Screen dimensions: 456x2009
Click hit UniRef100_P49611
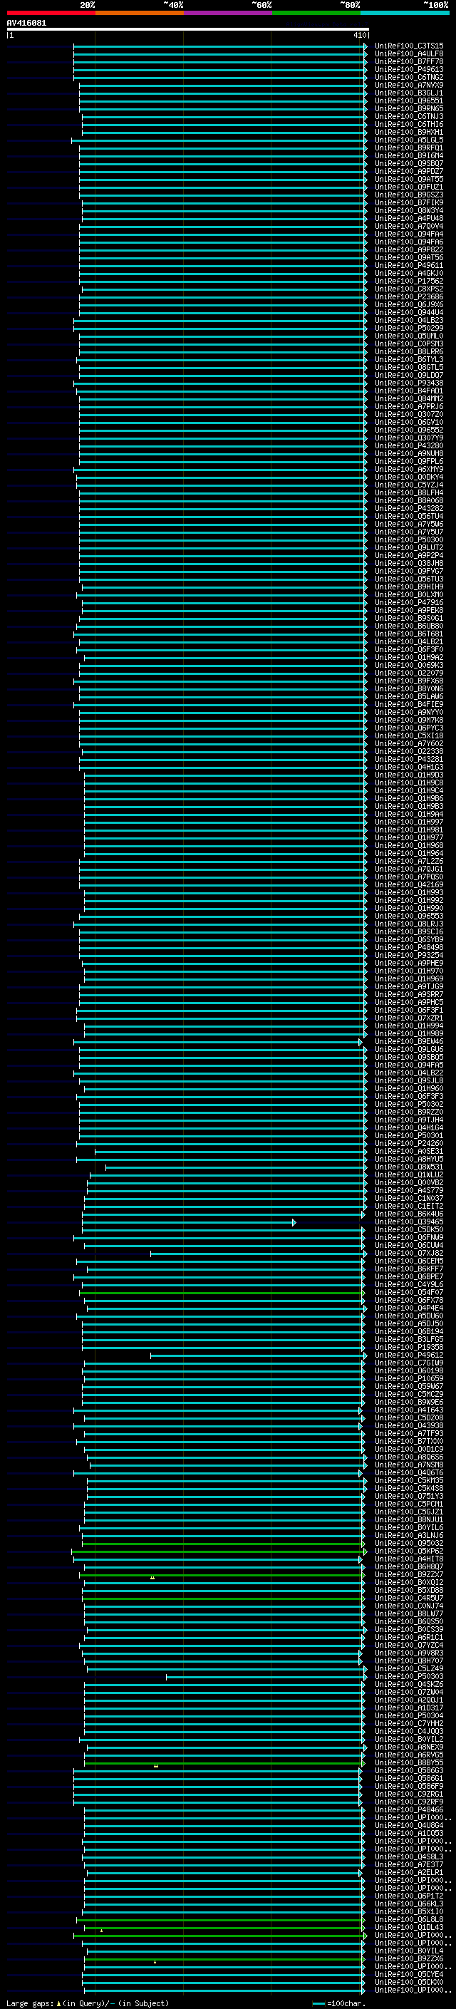coord(409,265)
